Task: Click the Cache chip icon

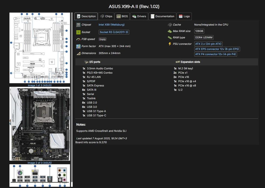Action: 170,25
